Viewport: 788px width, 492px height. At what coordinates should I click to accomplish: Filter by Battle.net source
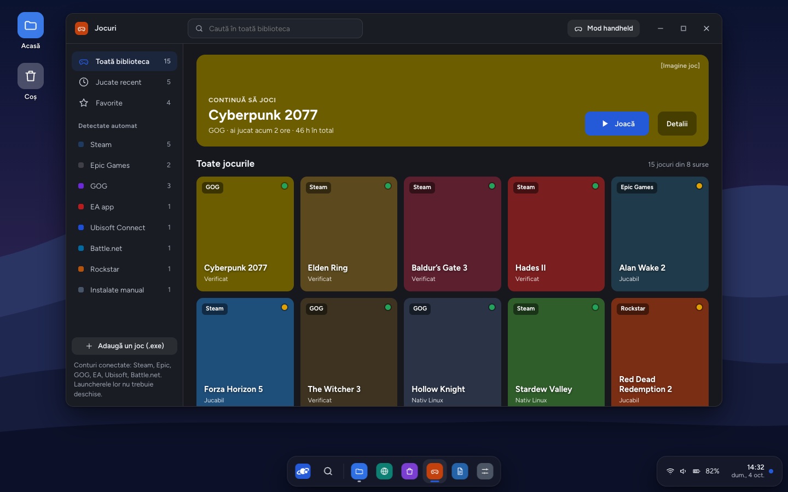(124, 248)
